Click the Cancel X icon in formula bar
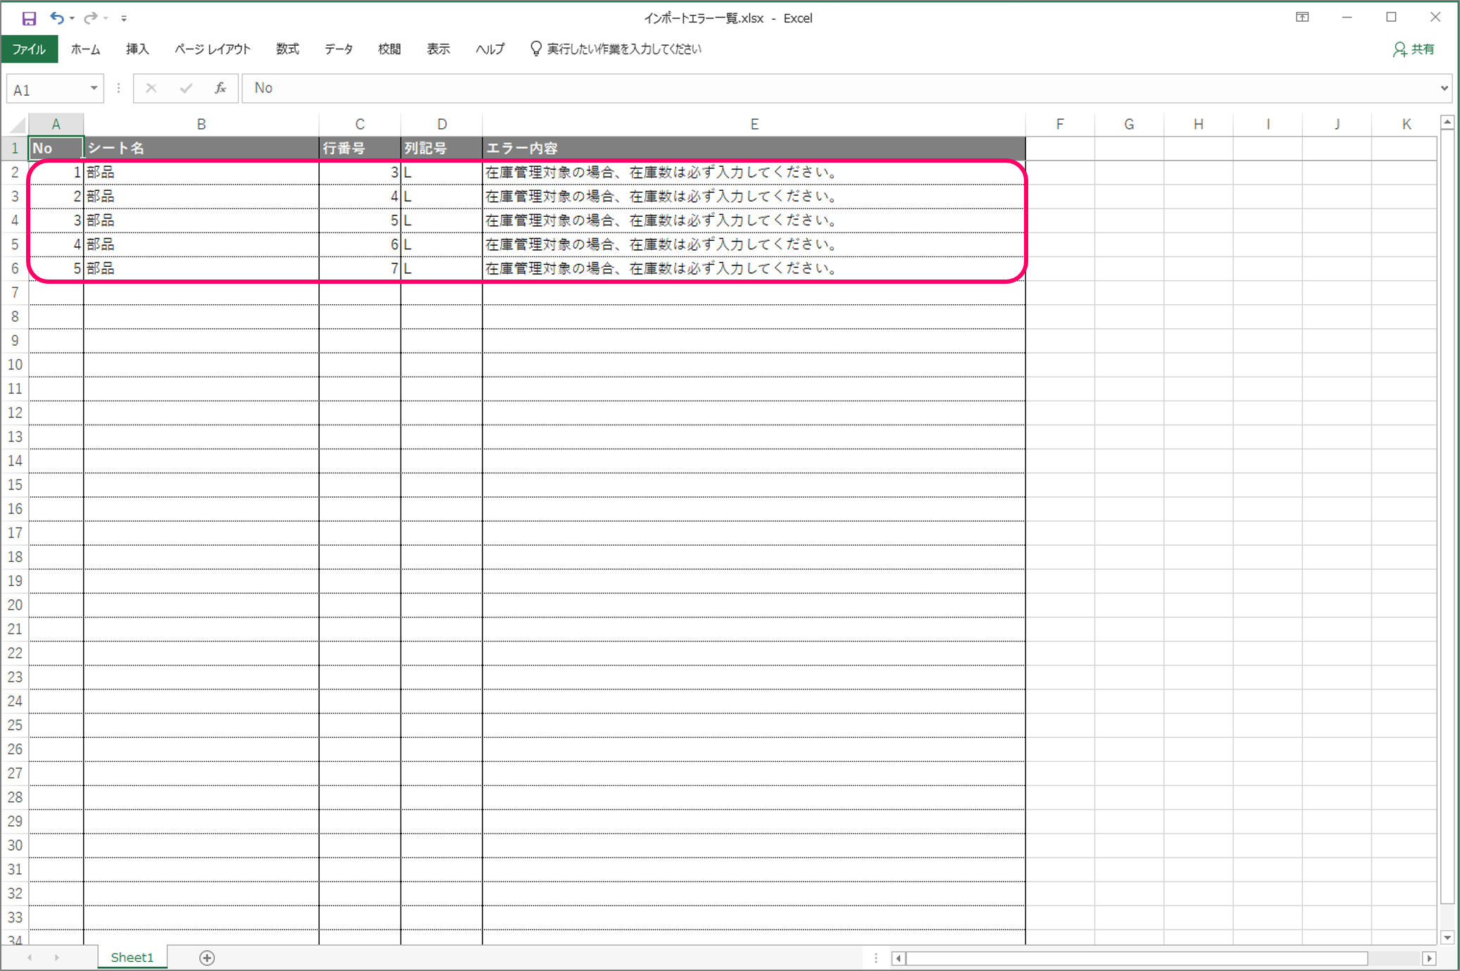This screenshot has width=1460, height=971. click(151, 88)
